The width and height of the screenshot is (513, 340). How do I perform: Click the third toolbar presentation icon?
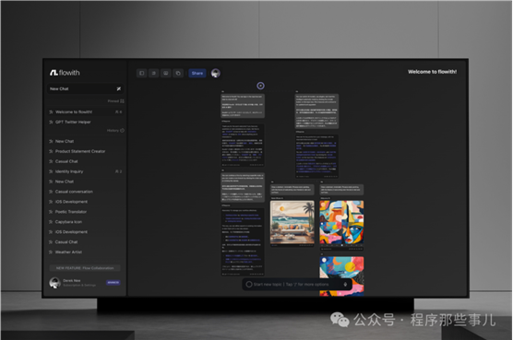pos(166,73)
